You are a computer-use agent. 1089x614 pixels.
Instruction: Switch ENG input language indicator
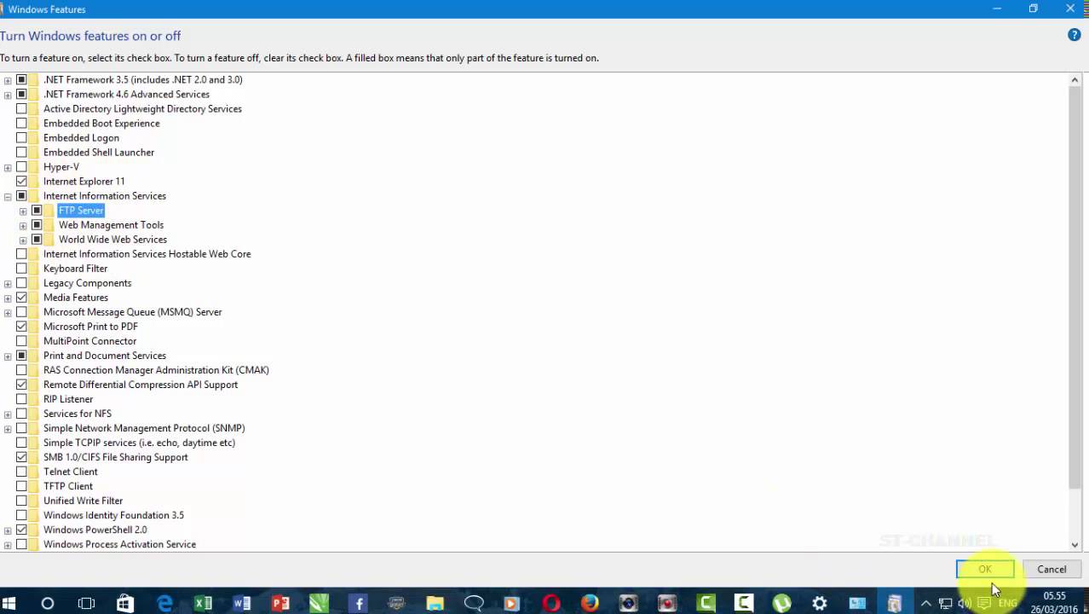click(x=1008, y=603)
